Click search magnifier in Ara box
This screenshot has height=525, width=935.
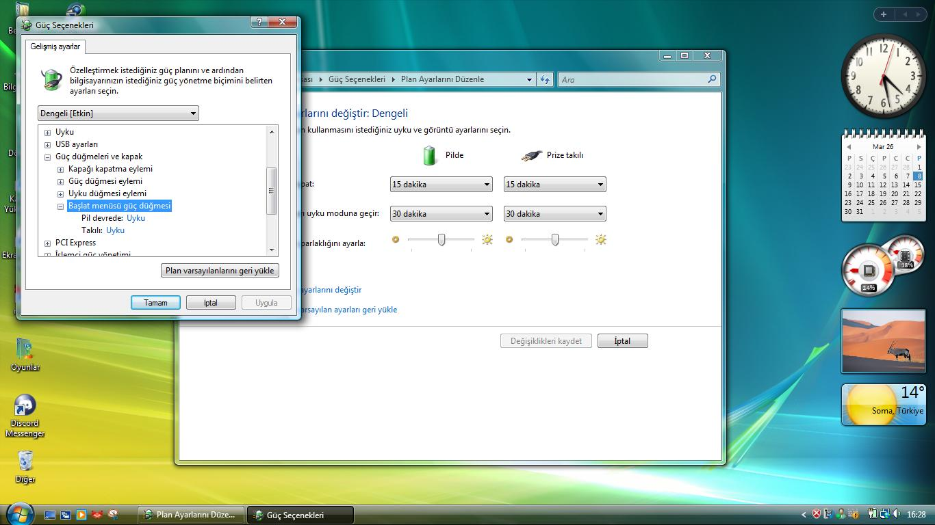(712, 79)
